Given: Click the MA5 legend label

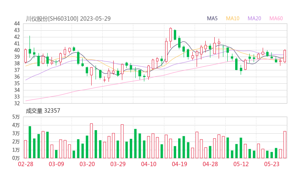Looking at the screenshot, I should (x=212, y=18).
